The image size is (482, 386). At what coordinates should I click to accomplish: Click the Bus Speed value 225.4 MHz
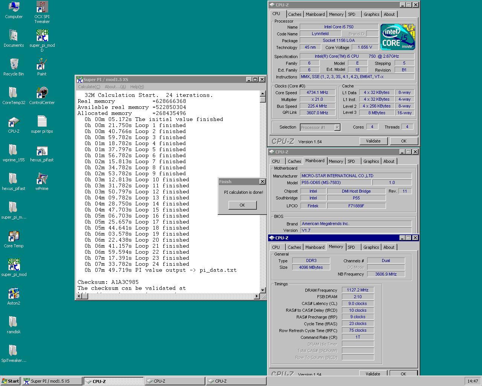point(317,106)
